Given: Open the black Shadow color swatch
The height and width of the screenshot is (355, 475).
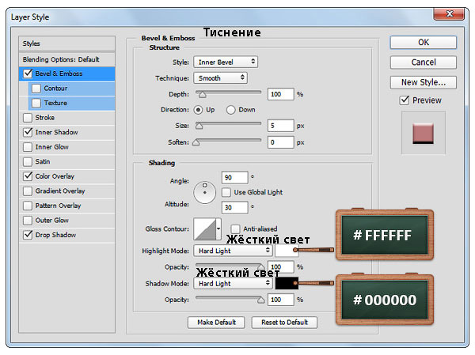Looking at the screenshot, I should tap(287, 283).
